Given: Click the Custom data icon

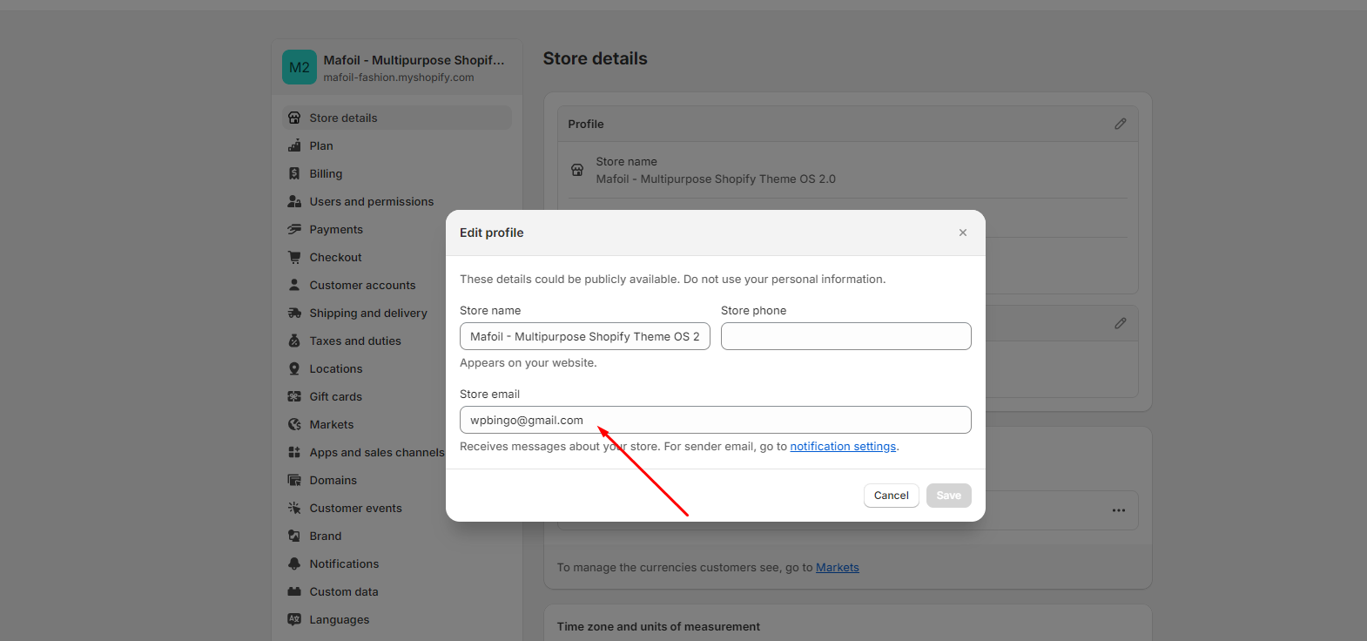Looking at the screenshot, I should pos(294,591).
